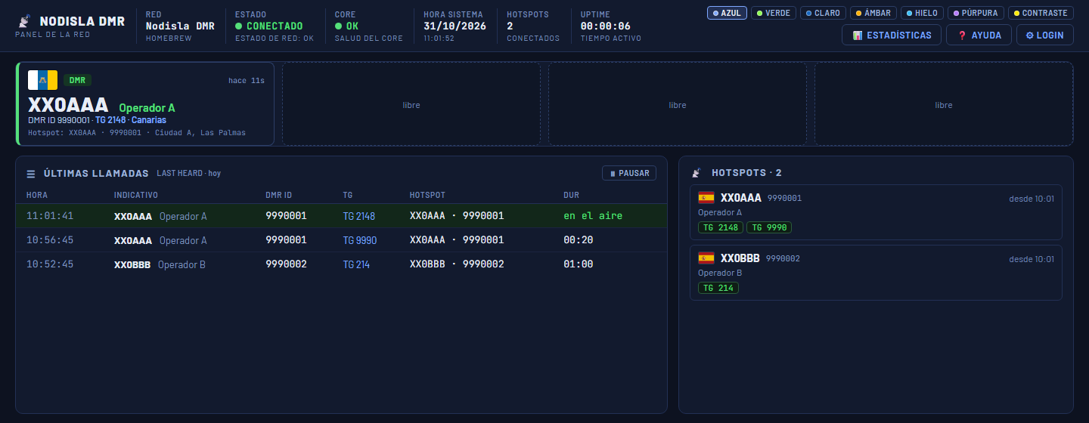The height and width of the screenshot is (423, 1089).
Task: Click the 'en el aire' duration status
Action: (x=593, y=216)
